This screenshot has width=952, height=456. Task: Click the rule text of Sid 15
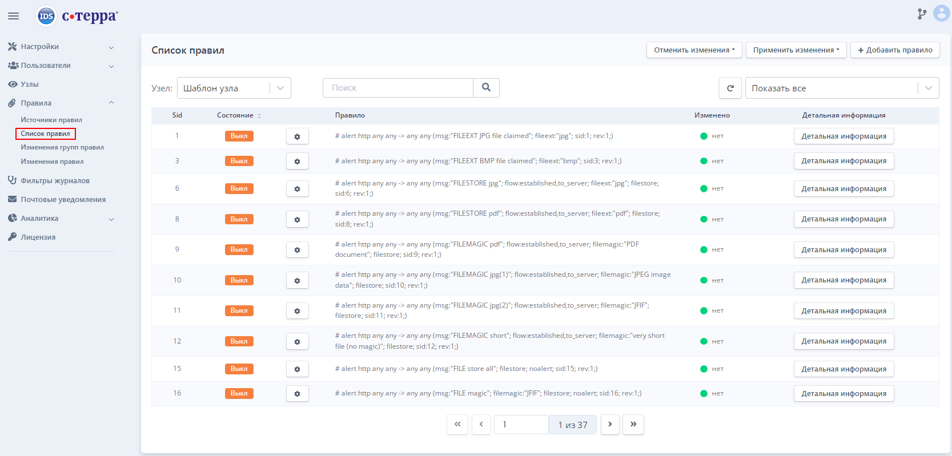pyautogui.click(x=466, y=369)
